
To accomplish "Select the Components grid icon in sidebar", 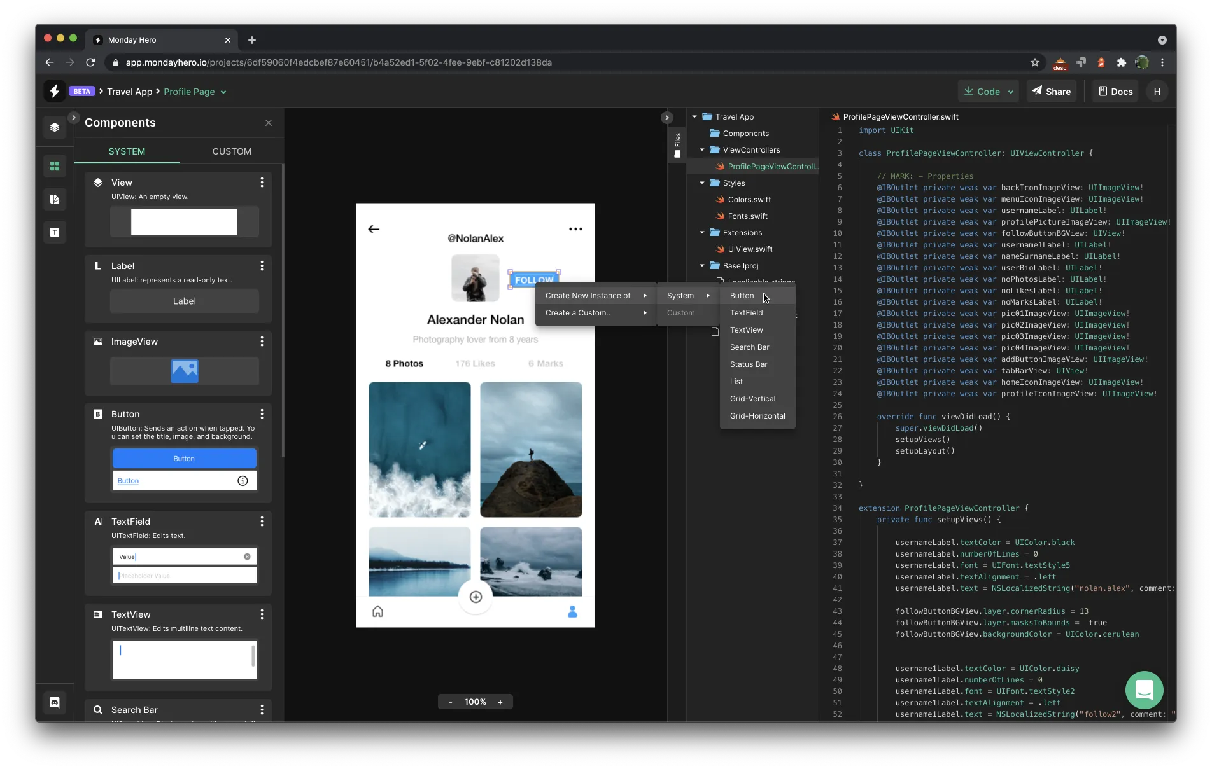I will click(55, 166).
